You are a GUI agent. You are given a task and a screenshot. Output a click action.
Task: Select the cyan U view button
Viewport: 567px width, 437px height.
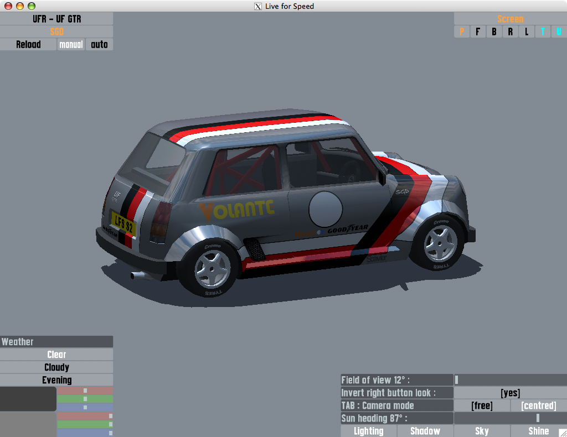pyautogui.click(x=559, y=32)
